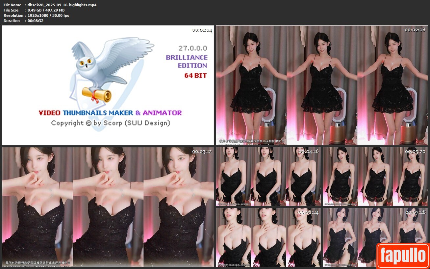Click the 00:02:08 timestamp label
Viewport: 430px width, 269px height.
[415, 30]
